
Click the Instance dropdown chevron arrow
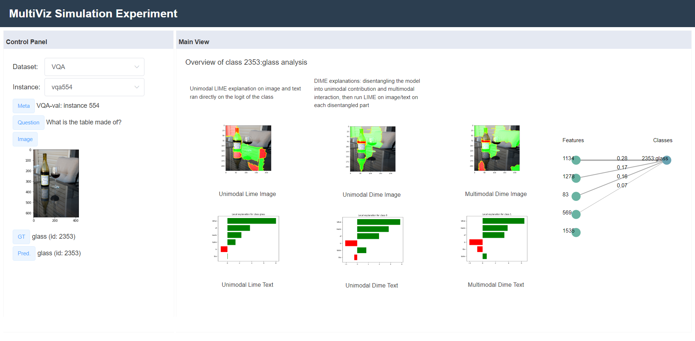(137, 87)
